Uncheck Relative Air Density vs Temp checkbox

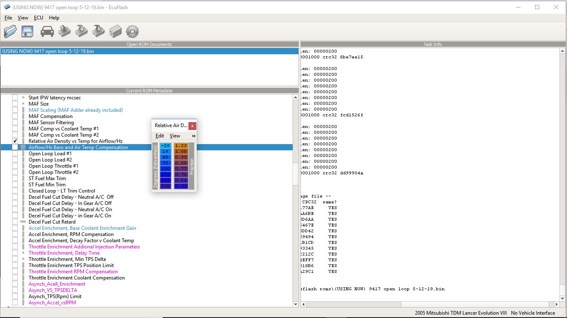click(15, 141)
